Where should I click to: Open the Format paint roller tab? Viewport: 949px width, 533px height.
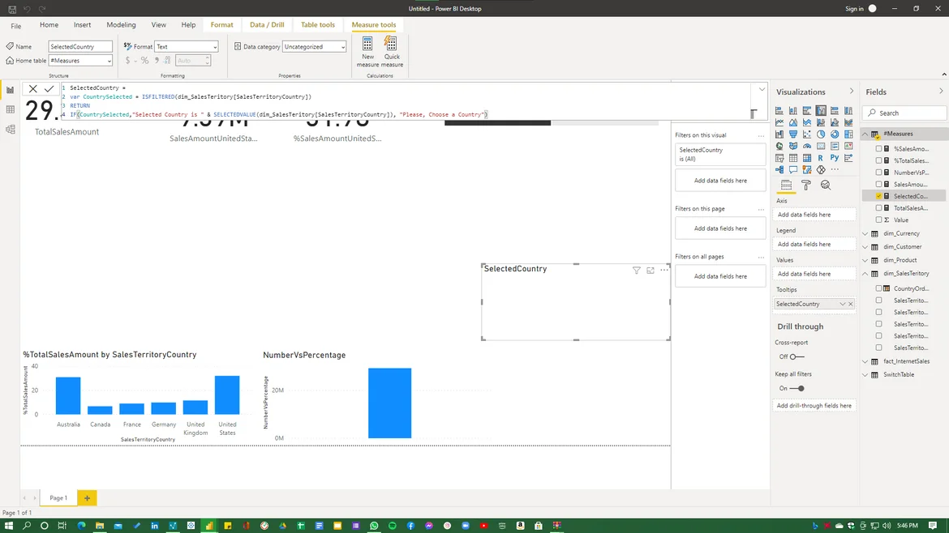tap(805, 185)
